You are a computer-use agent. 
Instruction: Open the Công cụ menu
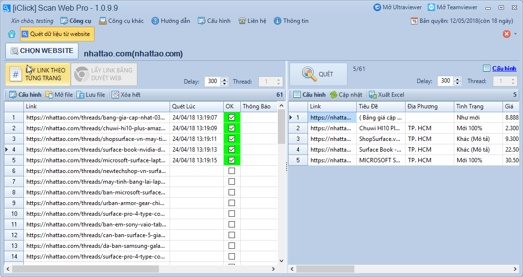[76, 21]
